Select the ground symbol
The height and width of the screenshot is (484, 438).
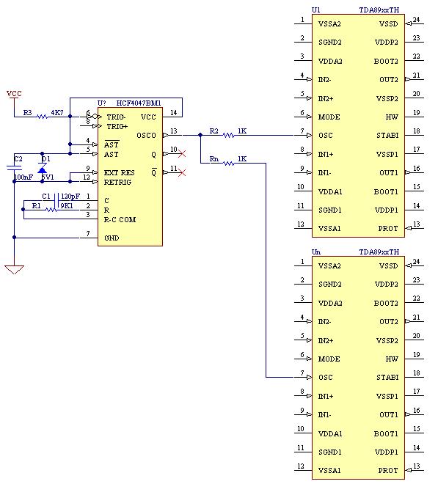[14, 269]
